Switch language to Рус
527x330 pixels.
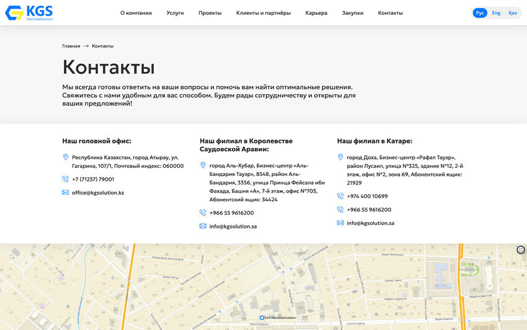[x=480, y=13]
